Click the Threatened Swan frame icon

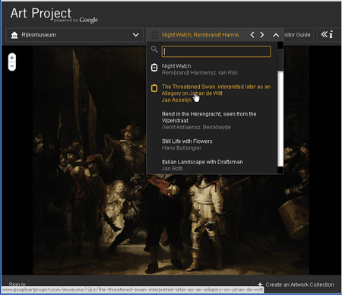pos(154,88)
